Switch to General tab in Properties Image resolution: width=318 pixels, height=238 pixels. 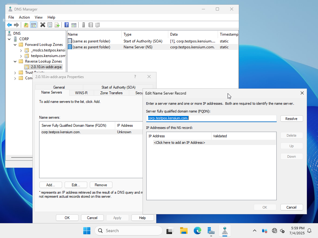tap(59, 87)
